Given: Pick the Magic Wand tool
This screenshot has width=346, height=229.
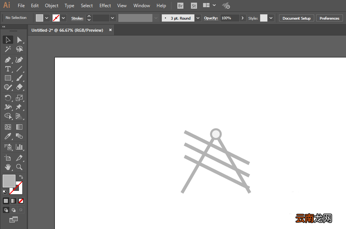Looking at the screenshot, I should (x=8, y=49).
